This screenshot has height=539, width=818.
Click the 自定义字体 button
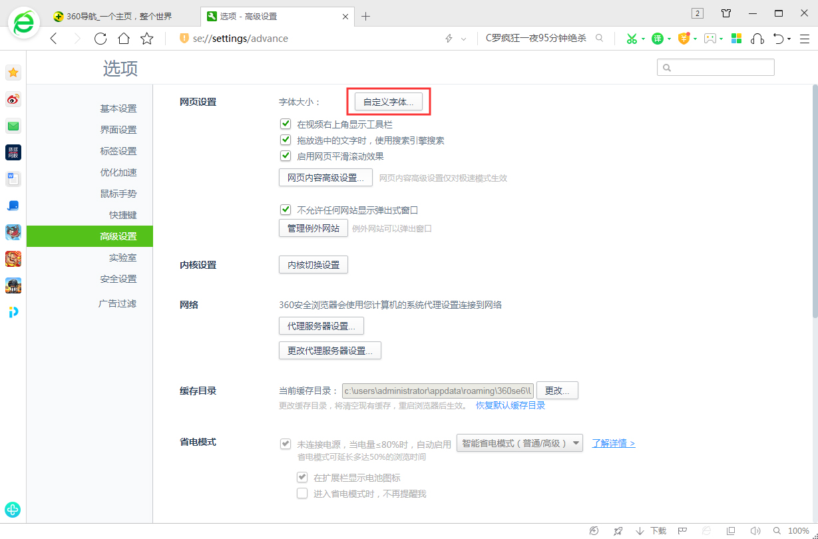[388, 102]
